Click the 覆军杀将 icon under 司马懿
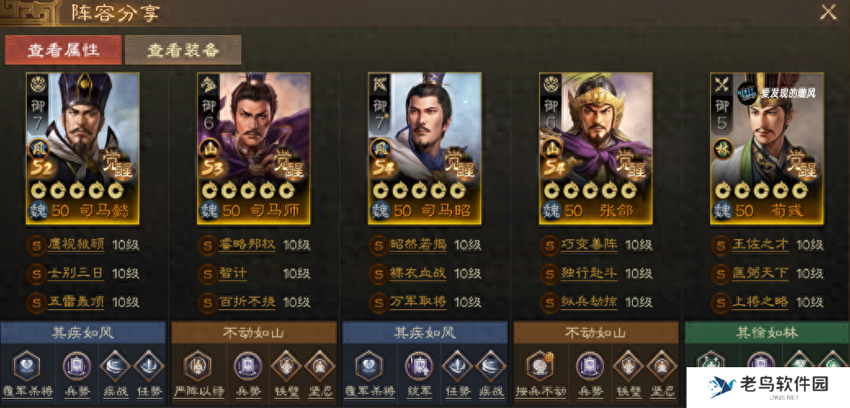Image resolution: width=850 pixels, height=408 pixels. pos(27,366)
